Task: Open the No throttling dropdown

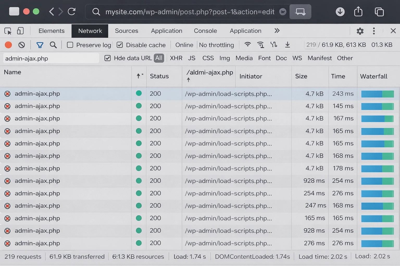Action: click(216, 45)
